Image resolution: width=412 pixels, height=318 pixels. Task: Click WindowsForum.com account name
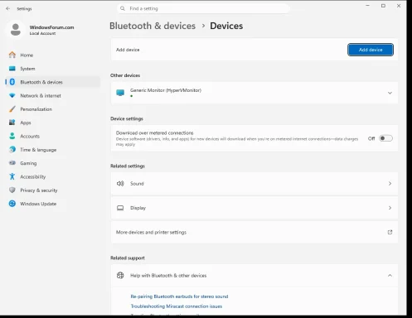tap(51, 27)
